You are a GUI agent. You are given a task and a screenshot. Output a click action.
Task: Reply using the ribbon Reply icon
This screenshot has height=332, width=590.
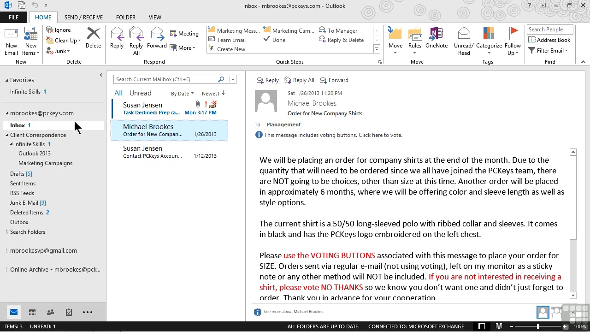[x=117, y=38]
